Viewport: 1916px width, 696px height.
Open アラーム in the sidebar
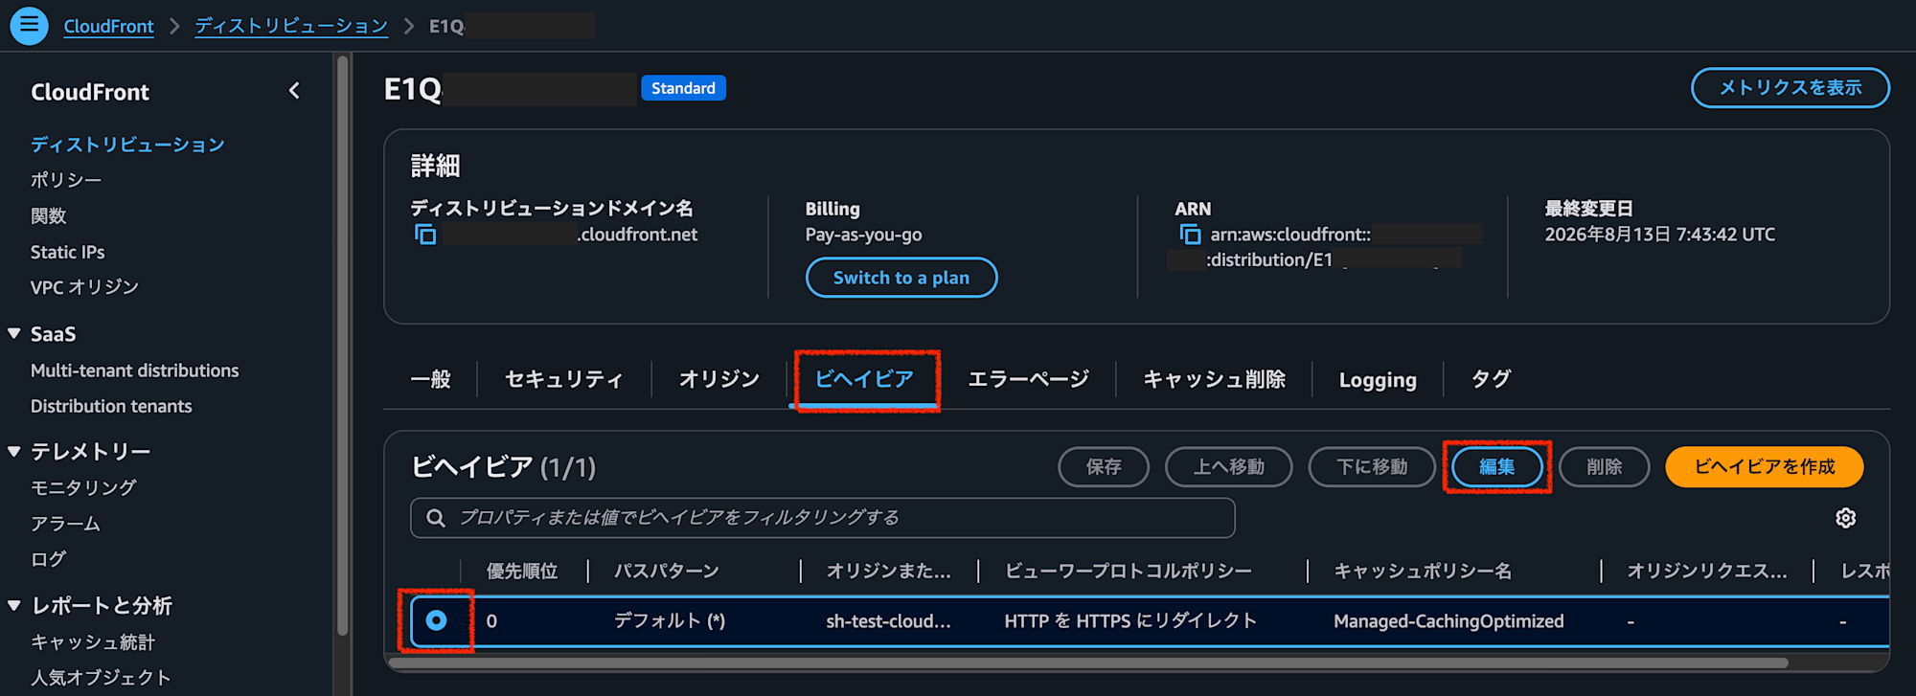tap(65, 524)
